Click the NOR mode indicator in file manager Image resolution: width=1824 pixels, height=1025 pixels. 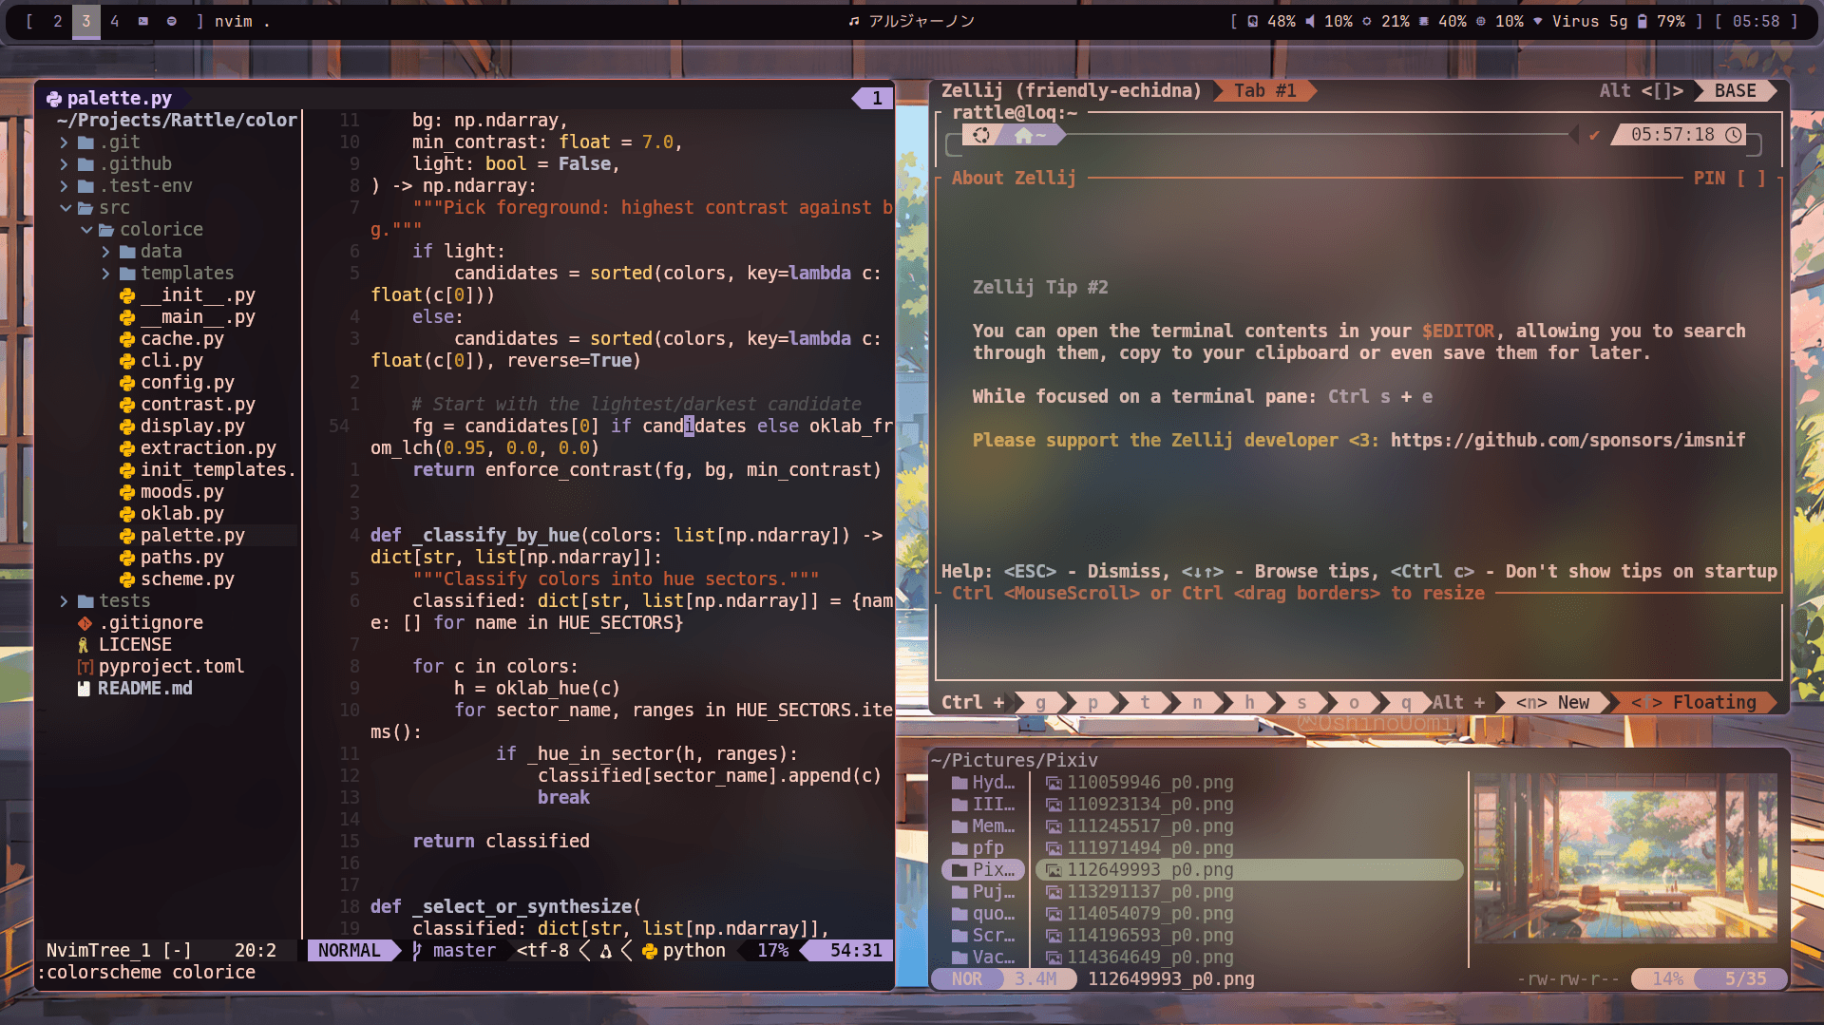pos(967,978)
